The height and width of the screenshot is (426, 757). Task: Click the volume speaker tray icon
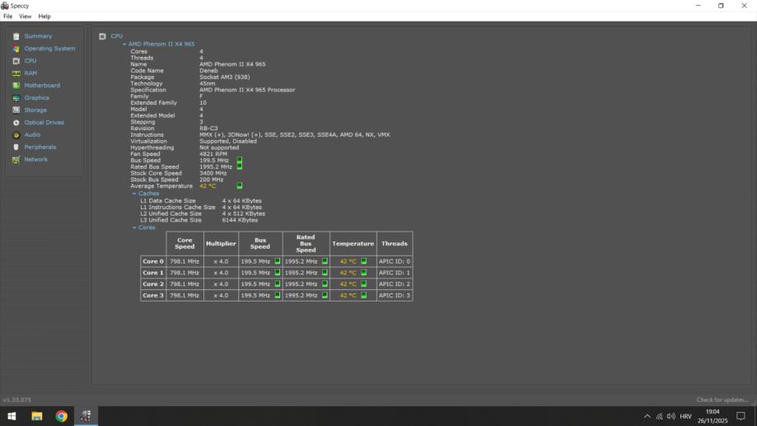point(671,416)
